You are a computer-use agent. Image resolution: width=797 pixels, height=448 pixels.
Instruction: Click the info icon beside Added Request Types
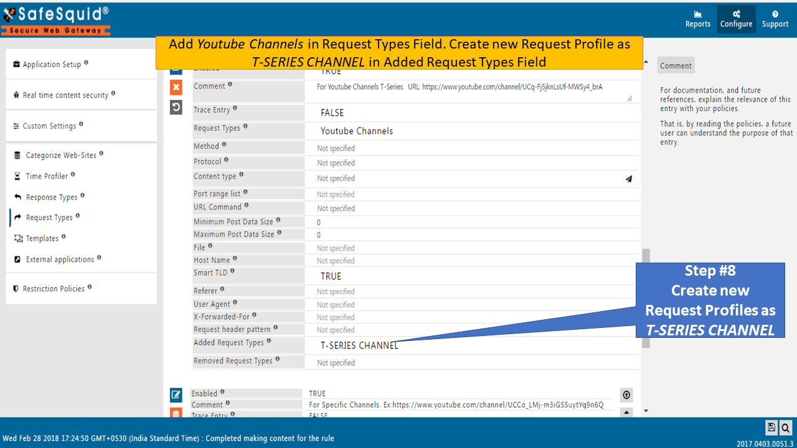tap(269, 341)
